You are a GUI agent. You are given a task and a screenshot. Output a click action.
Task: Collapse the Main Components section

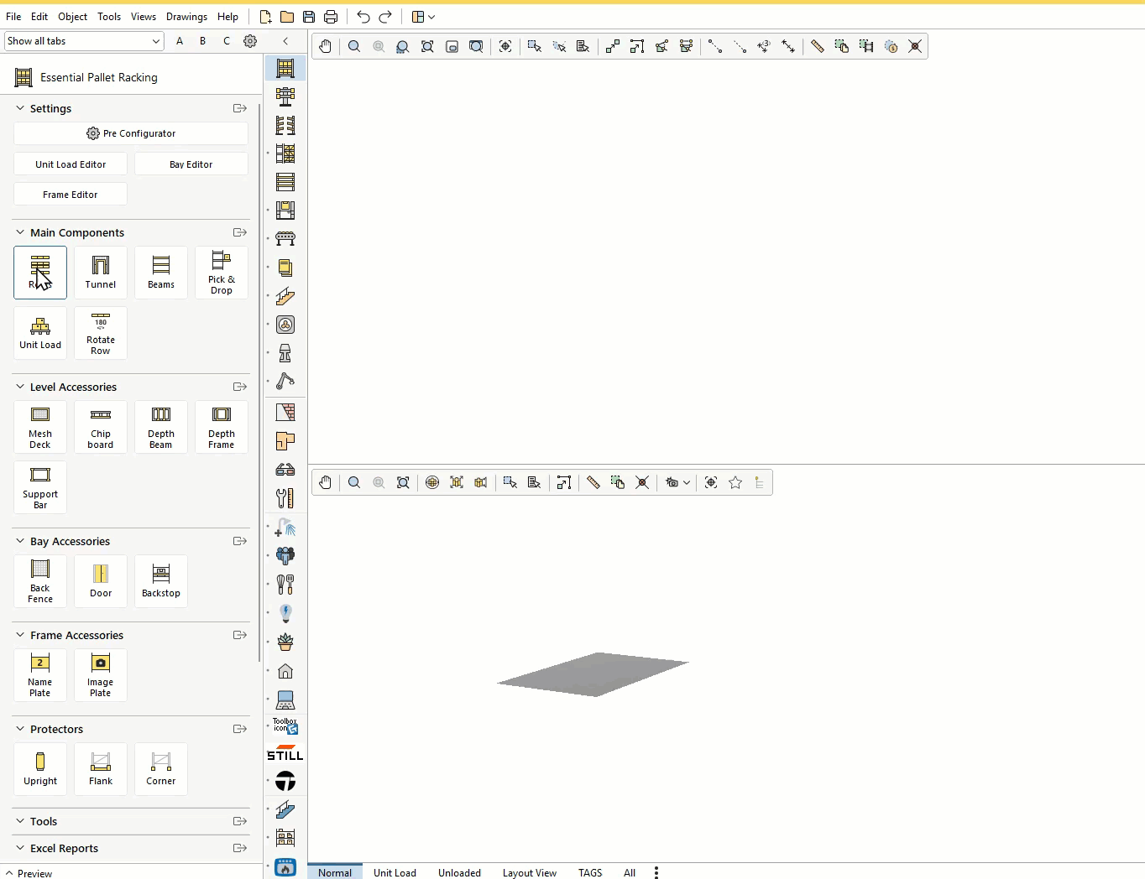point(20,232)
